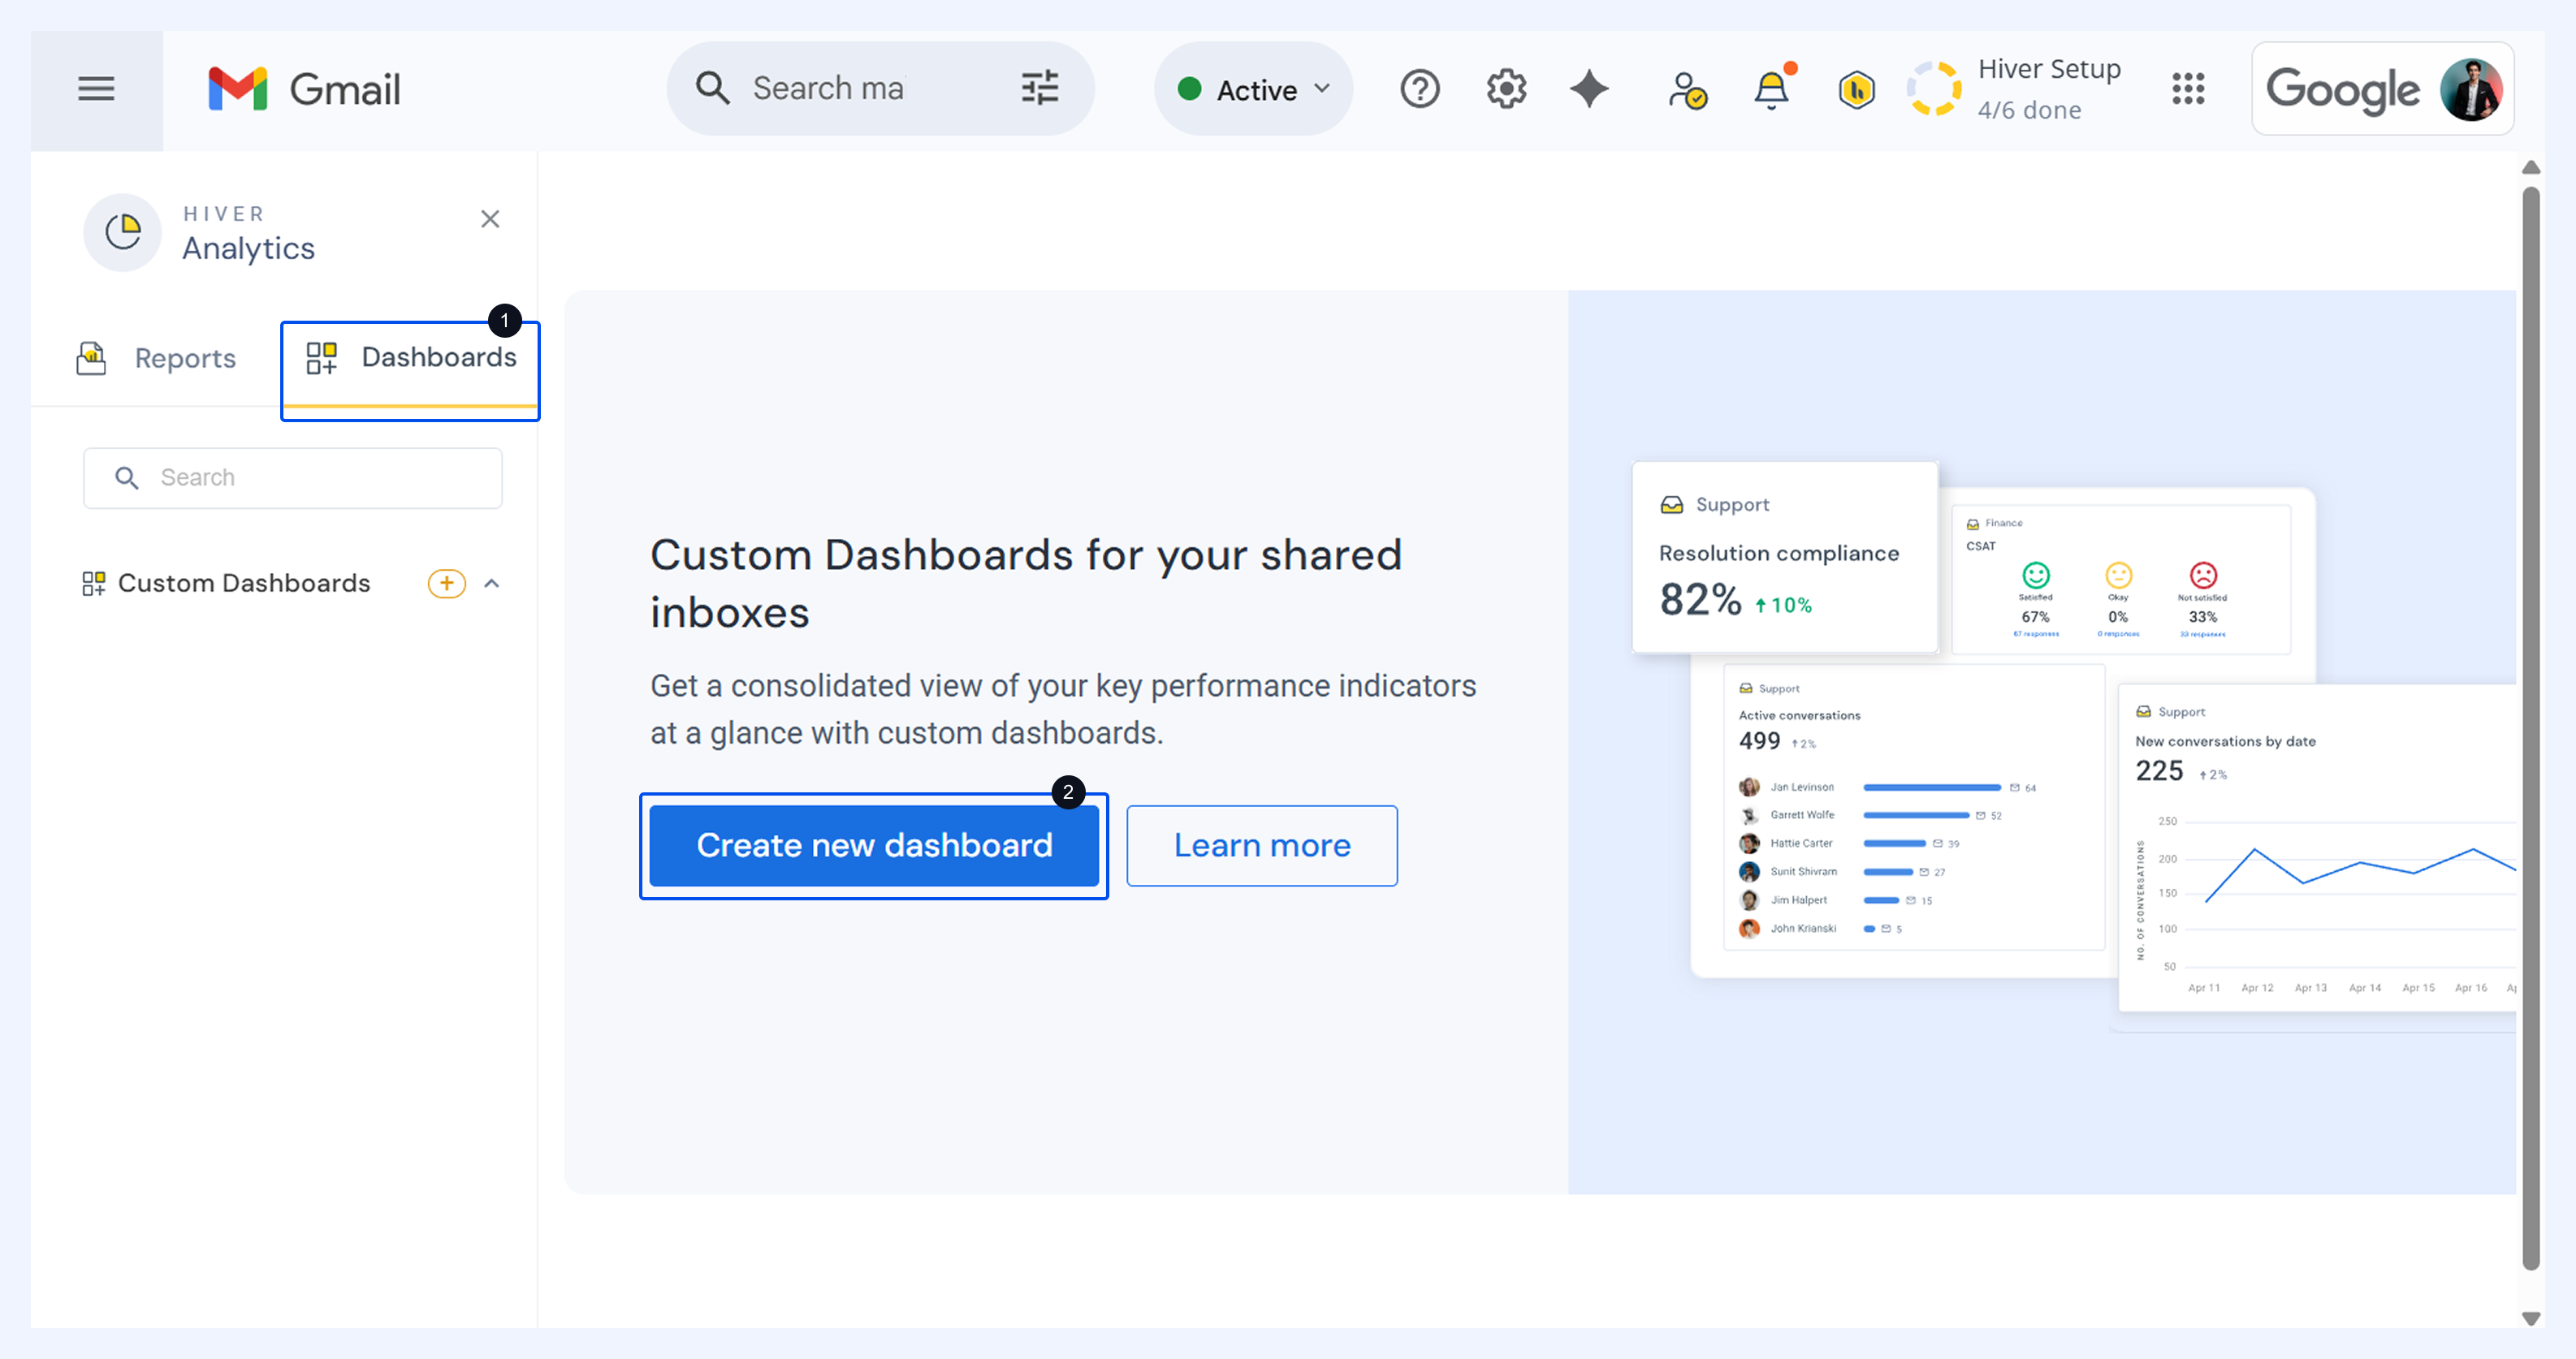Click the Resolution compliance preview card
Viewport: 2576px width, 1359px height.
click(1785, 557)
